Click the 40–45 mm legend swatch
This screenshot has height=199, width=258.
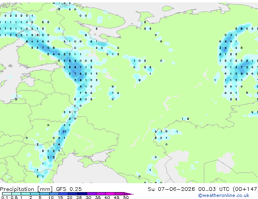tap(110, 194)
